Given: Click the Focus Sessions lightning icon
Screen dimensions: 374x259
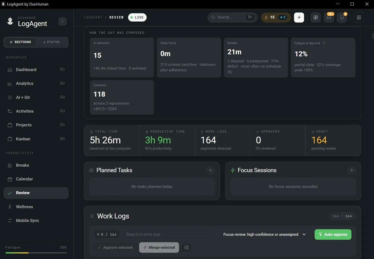Looking at the screenshot, I should click(233, 170).
